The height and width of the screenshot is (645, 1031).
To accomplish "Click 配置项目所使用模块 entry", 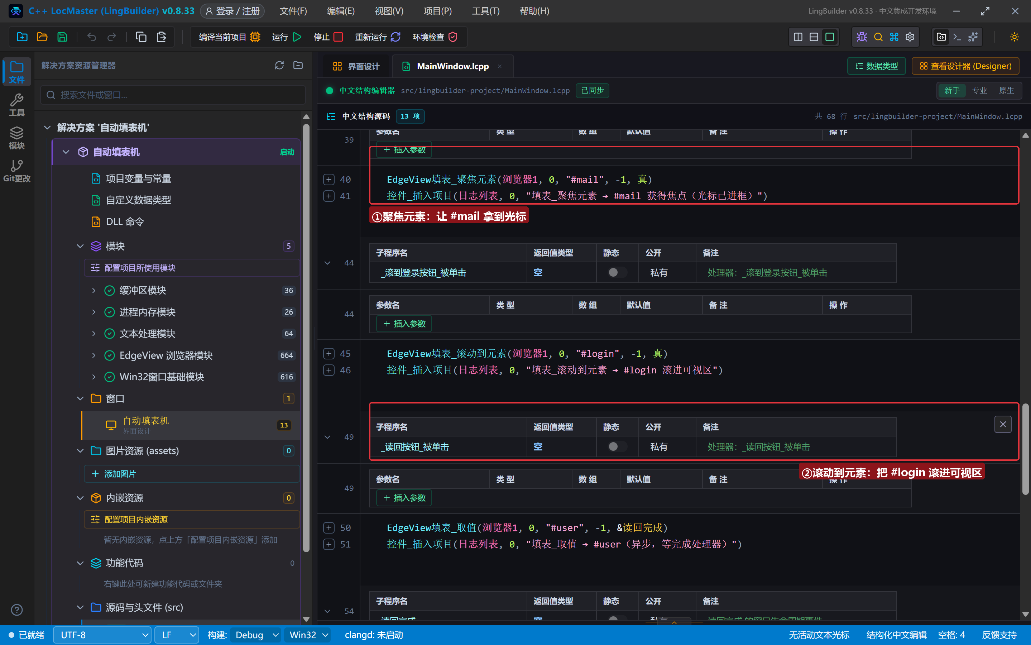I will coord(192,268).
